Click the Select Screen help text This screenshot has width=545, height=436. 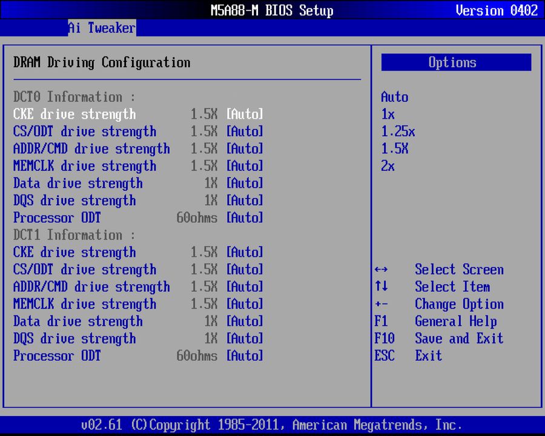pos(459,269)
